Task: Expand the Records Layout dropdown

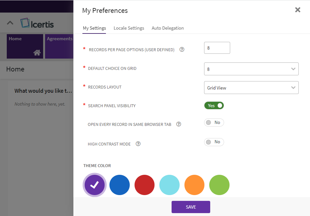Action: 251,88
